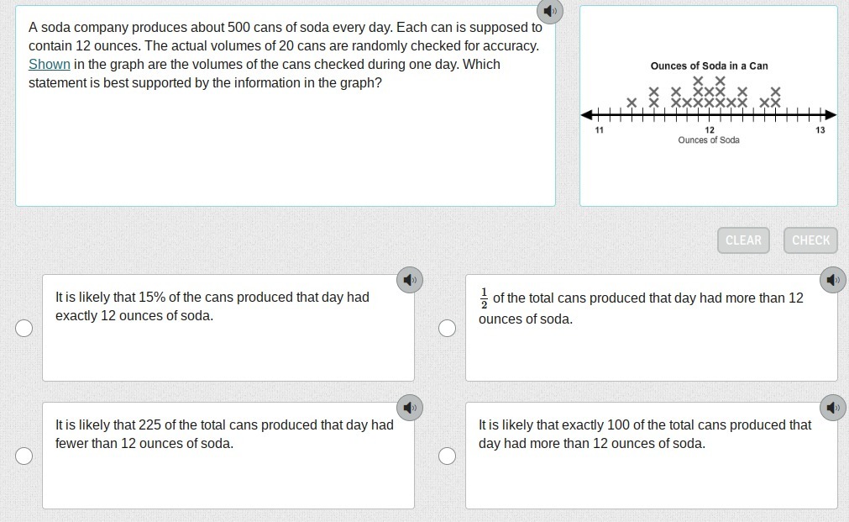The width and height of the screenshot is (849, 522).
Task: Click the graph title 'Ounces of Soda in a Can'
Action: (709, 66)
